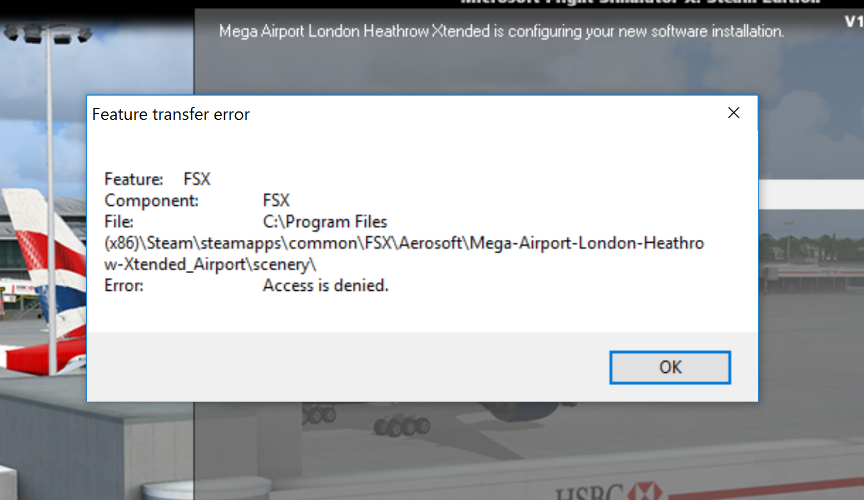Click the aircraft landing gear wheels
The width and height of the screenshot is (864, 500).
[401, 425]
